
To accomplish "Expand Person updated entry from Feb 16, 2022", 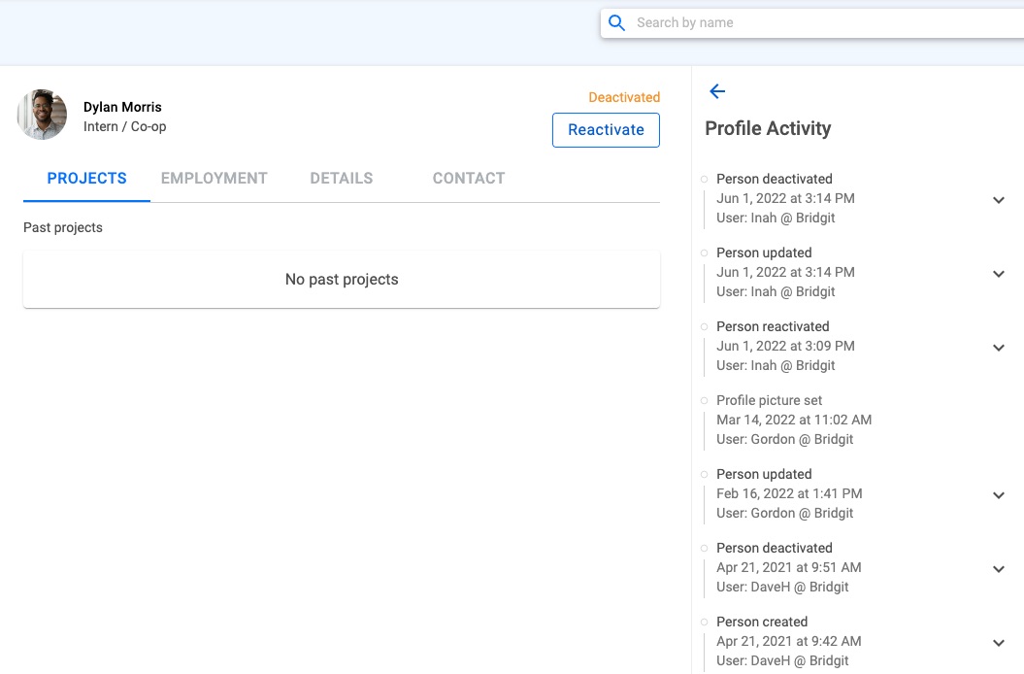I will [999, 495].
